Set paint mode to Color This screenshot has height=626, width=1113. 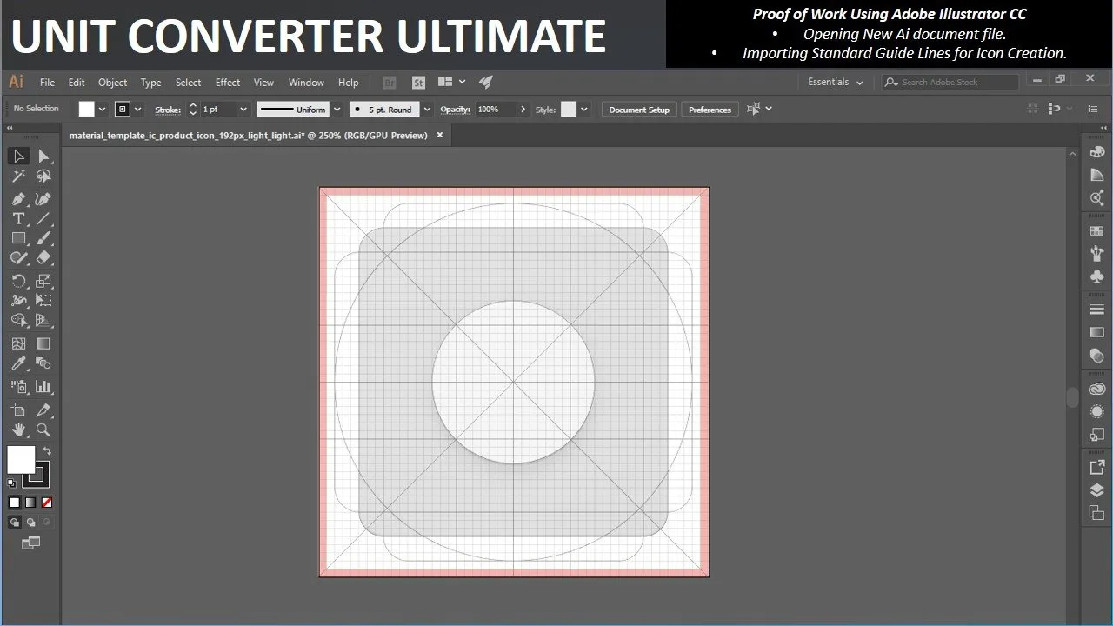pos(14,503)
